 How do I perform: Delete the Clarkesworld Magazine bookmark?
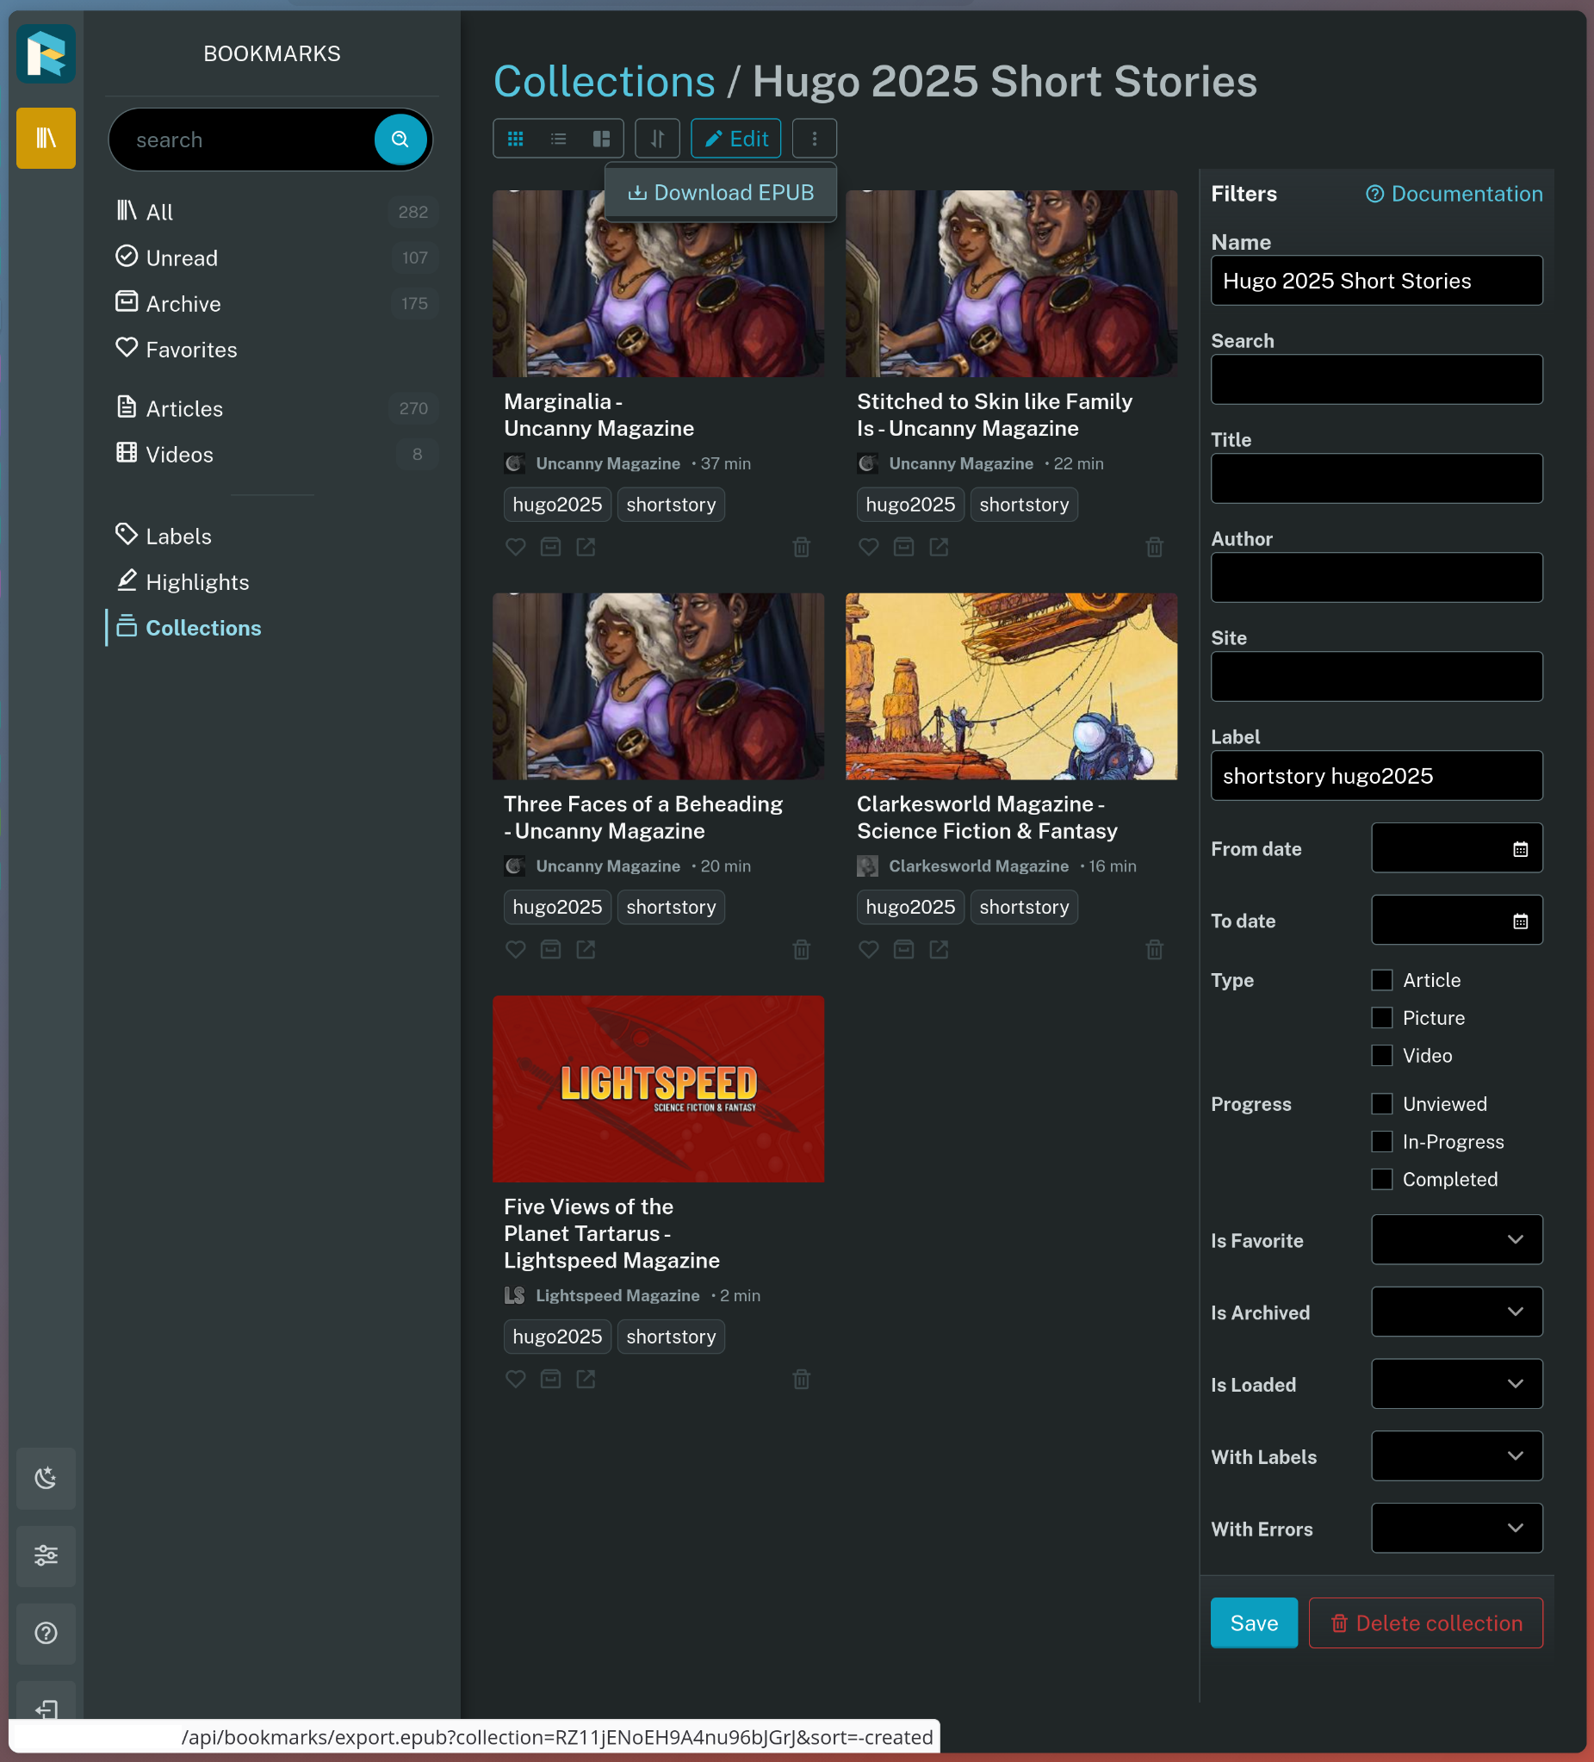(1155, 949)
